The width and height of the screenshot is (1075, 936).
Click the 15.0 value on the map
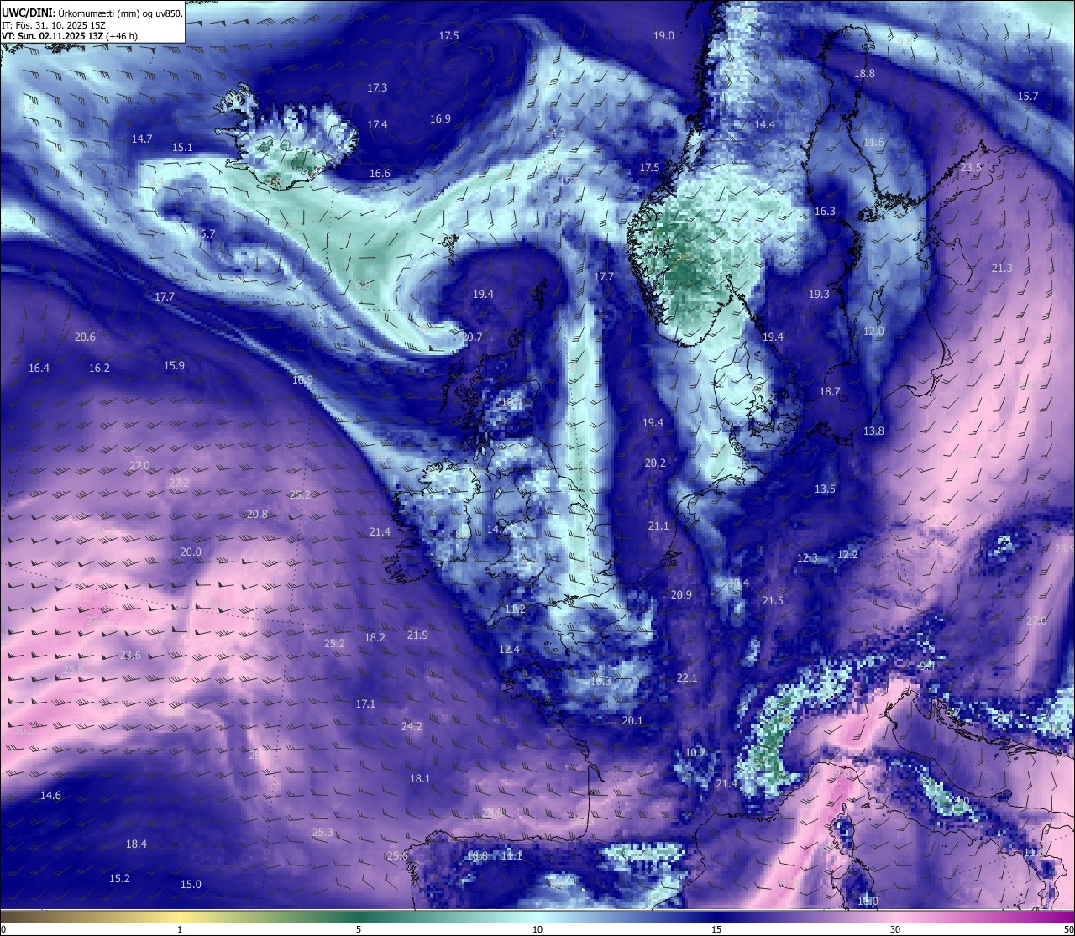tap(191, 884)
